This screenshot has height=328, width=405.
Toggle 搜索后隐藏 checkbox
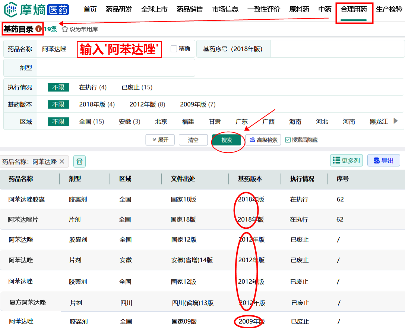pos(288,140)
